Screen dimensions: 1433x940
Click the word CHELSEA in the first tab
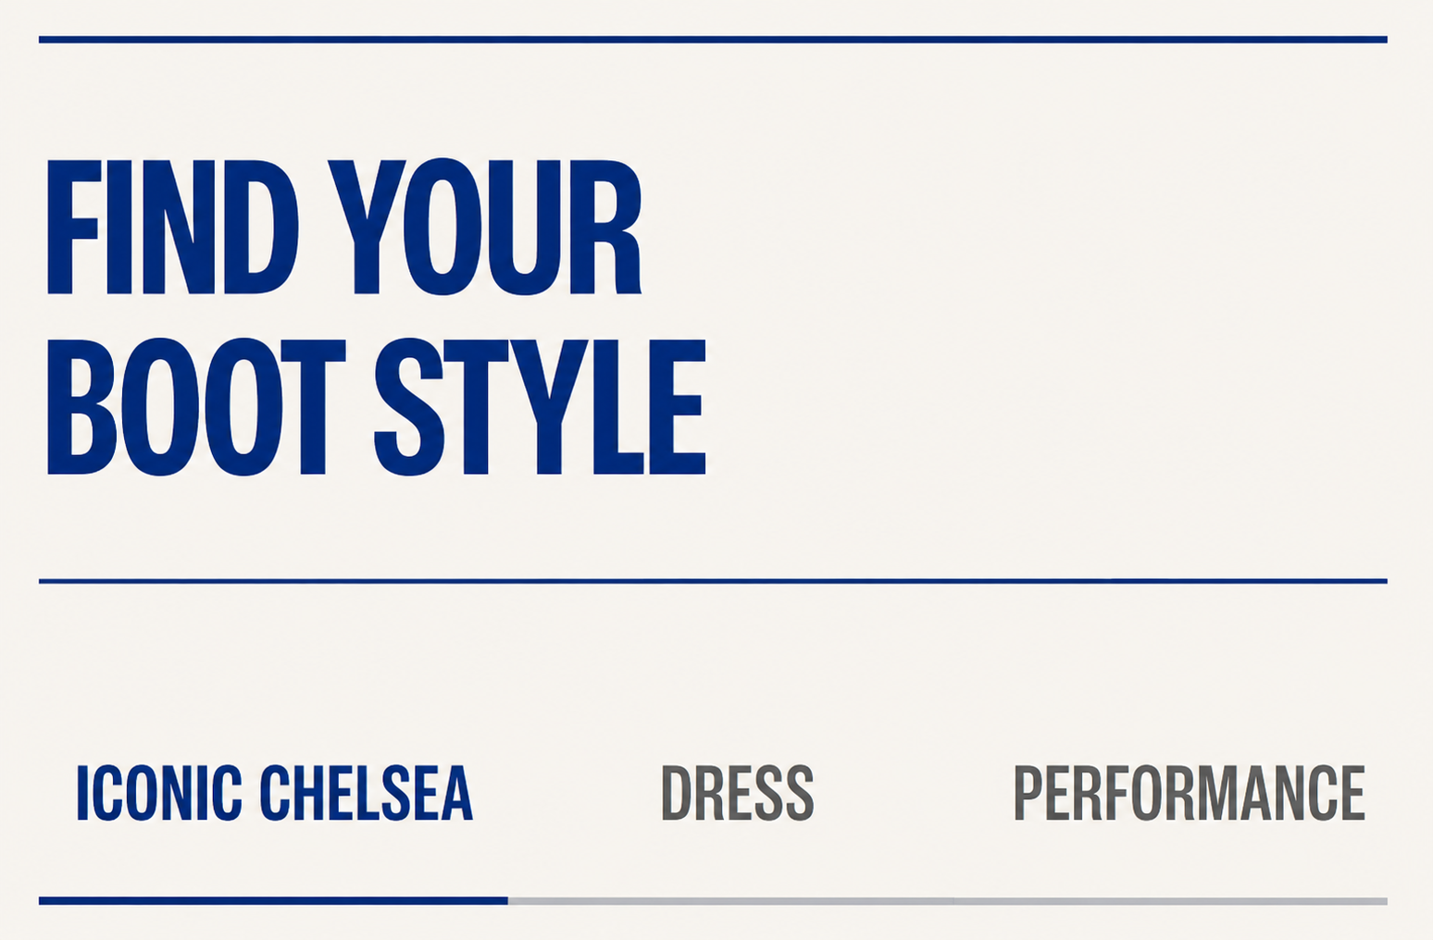tap(366, 793)
